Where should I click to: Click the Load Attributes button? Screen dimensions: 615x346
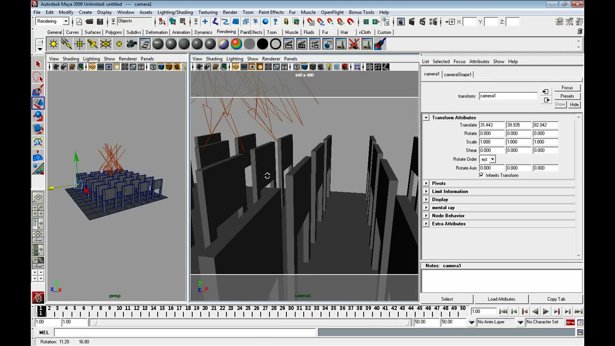coord(501,299)
